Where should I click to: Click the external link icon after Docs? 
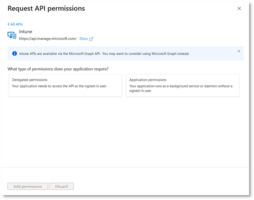pyautogui.click(x=91, y=39)
